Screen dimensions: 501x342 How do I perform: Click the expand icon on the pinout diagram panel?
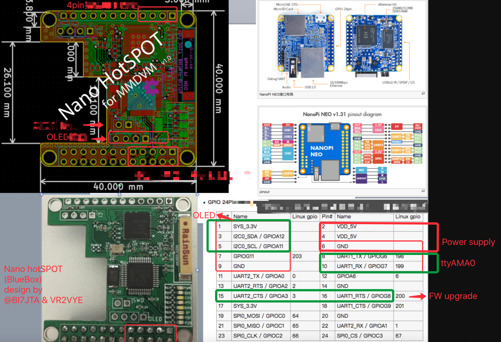tap(423, 192)
